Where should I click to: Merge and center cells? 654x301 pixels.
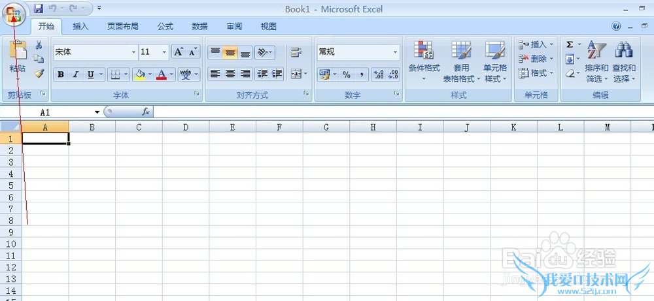(x=296, y=74)
